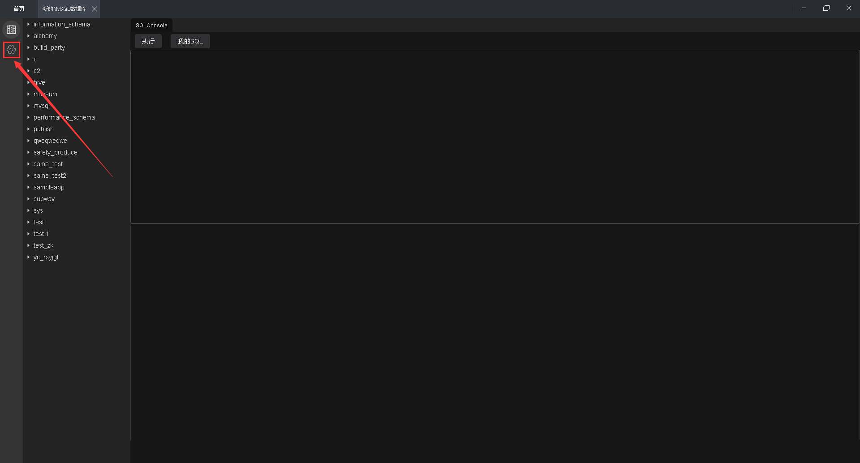The width and height of the screenshot is (860, 463).
Task: Expand the build_party tree arrow
Action: [x=28, y=47]
